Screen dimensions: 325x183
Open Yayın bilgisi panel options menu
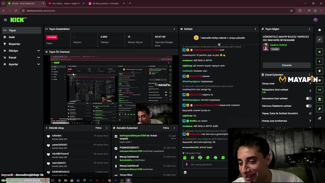pos(309,29)
